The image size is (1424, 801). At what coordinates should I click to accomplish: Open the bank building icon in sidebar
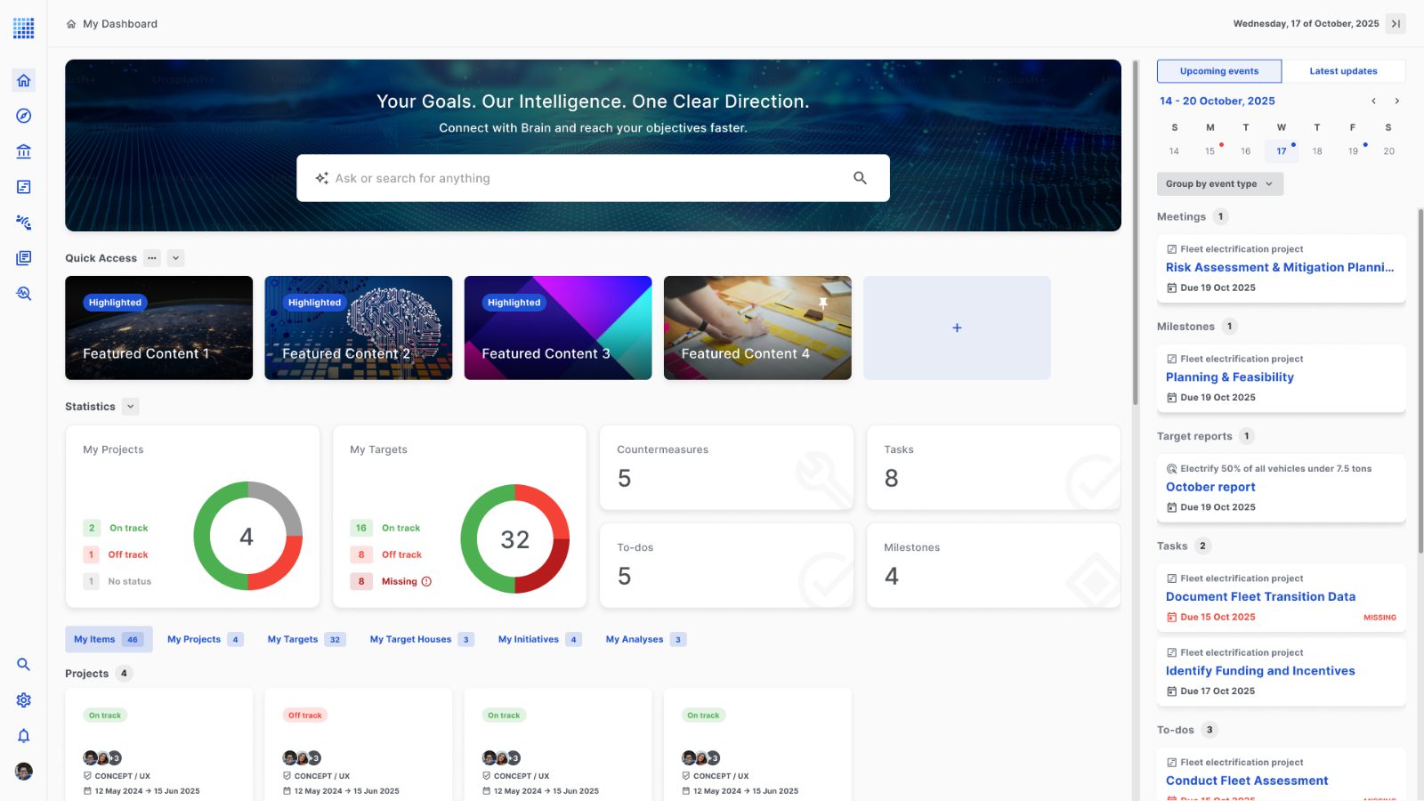pyautogui.click(x=24, y=151)
